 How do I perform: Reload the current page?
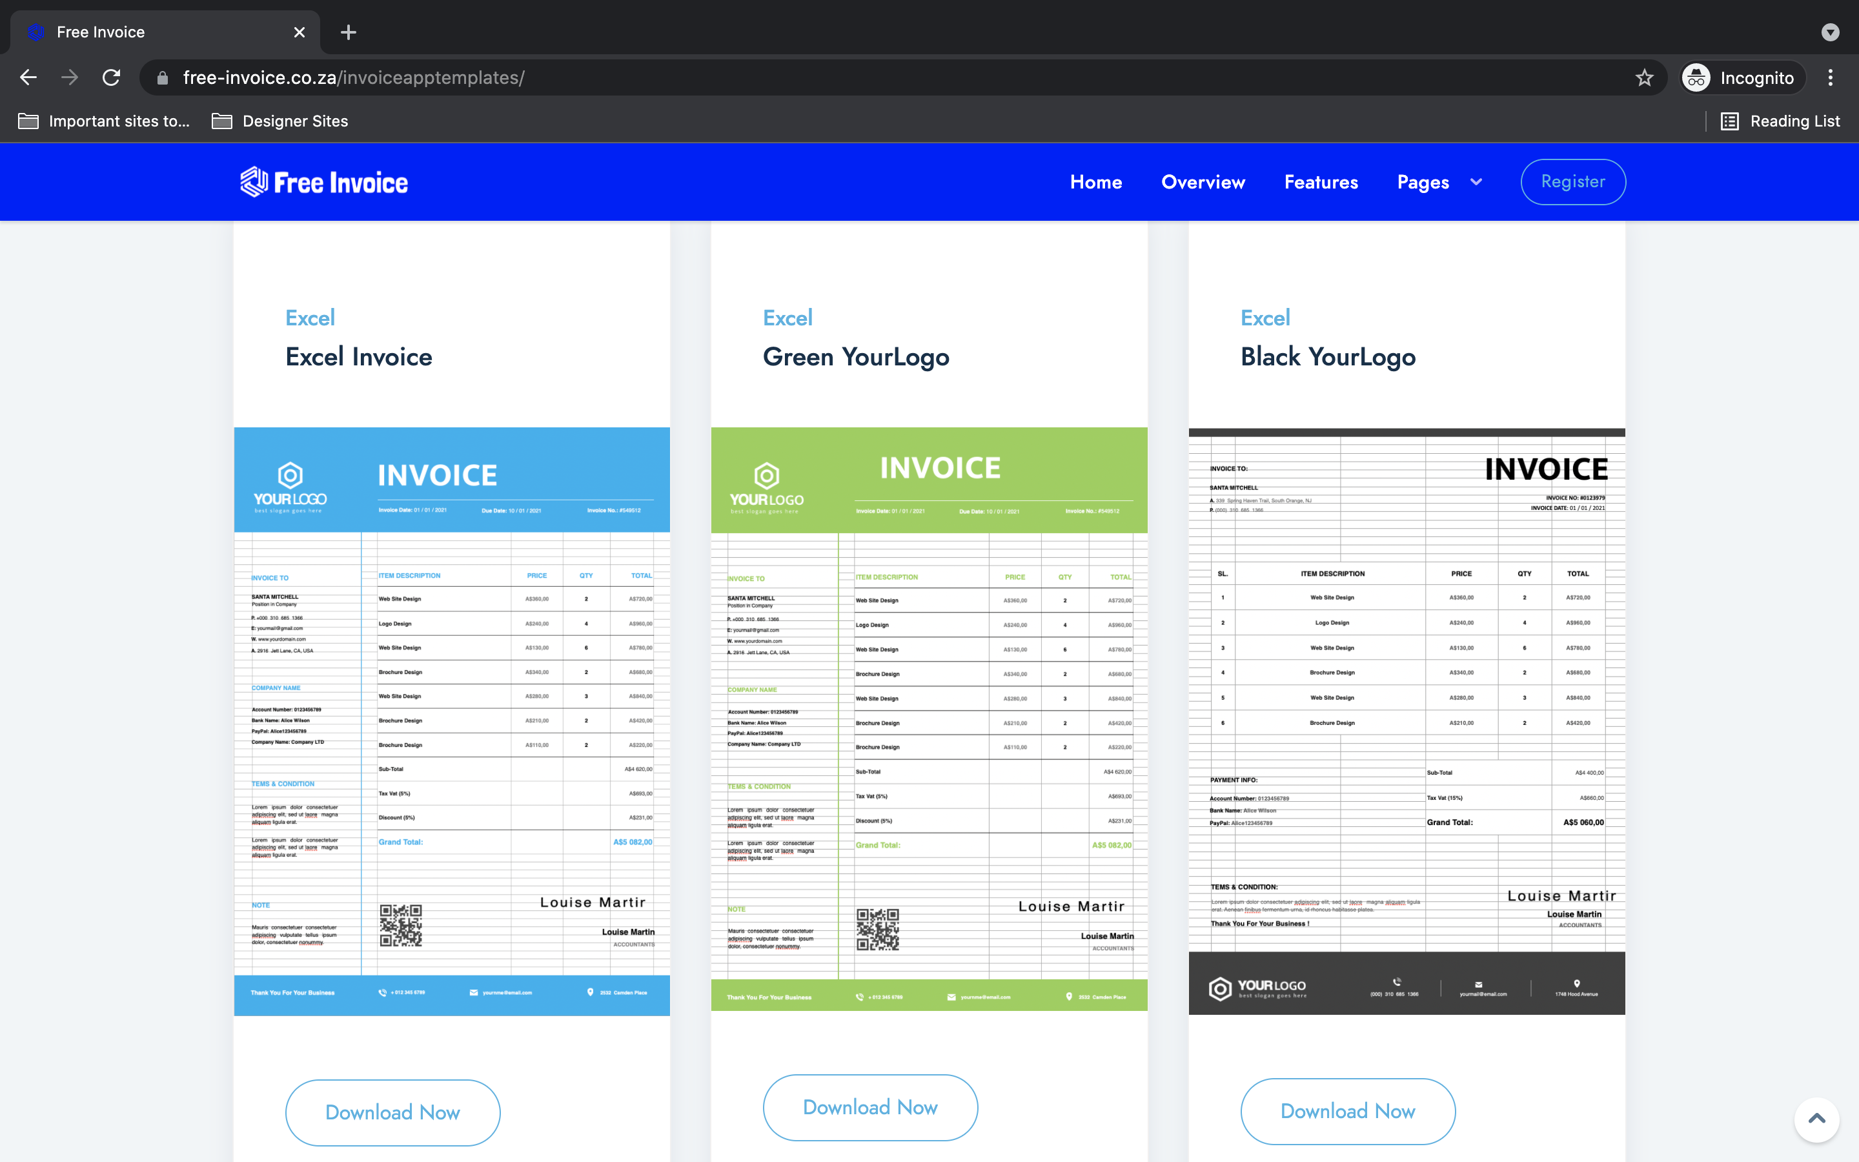110,77
